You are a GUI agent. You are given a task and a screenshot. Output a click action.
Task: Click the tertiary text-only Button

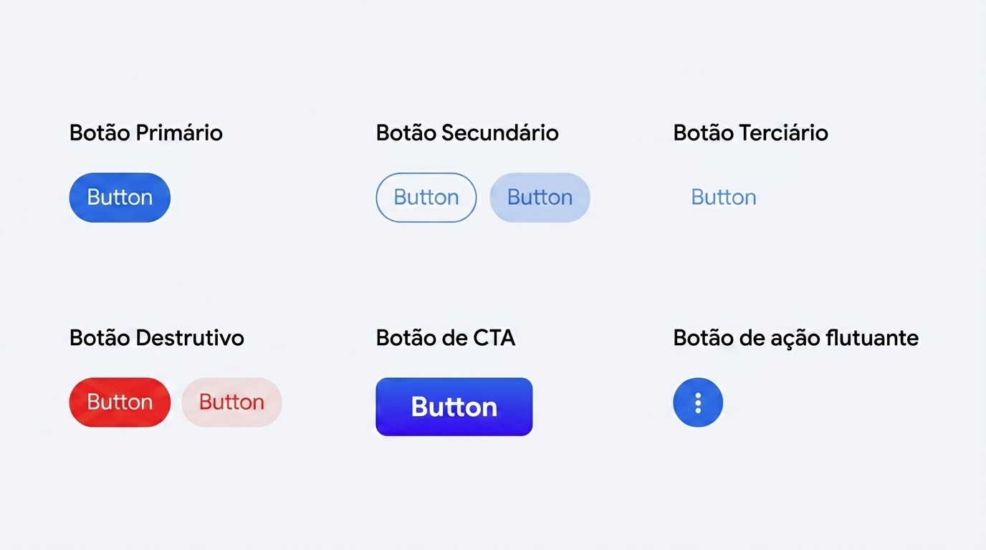724,198
